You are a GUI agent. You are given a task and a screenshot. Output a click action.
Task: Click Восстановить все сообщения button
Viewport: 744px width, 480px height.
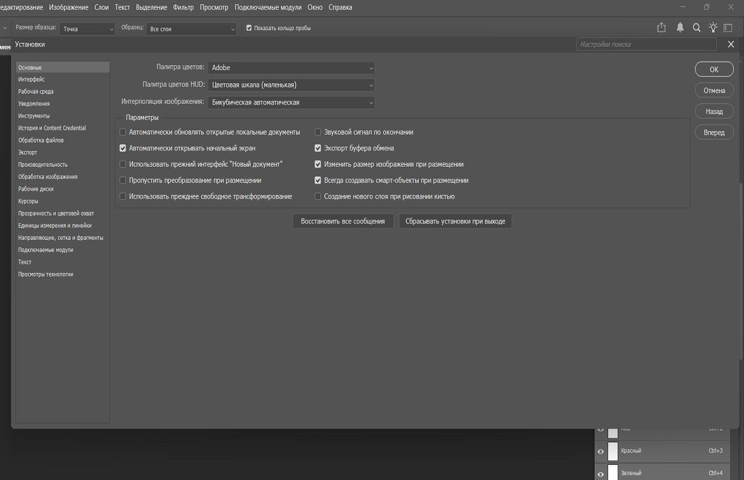tap(343, 221)
